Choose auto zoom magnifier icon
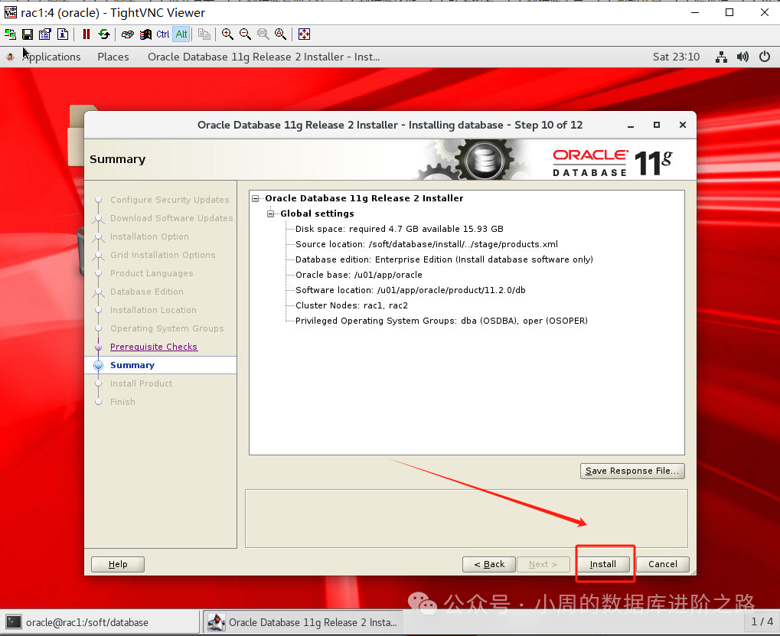This screenshot has height=636, width=780. click(281, 34)
